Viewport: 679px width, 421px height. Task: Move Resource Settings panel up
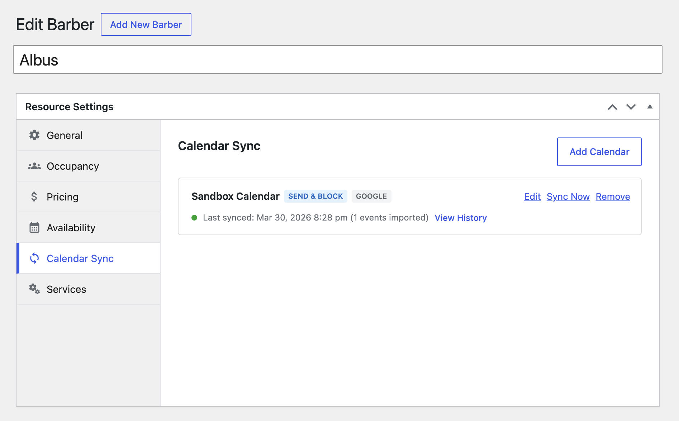tap(612, 107)
